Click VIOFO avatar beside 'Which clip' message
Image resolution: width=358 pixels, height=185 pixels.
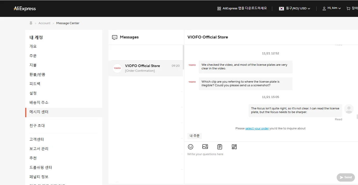192,82
